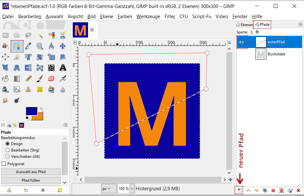Select the Color Picker eyedropper tool
Image resolution: width=304 pixels, height=196 pixels.
[28, 46]
